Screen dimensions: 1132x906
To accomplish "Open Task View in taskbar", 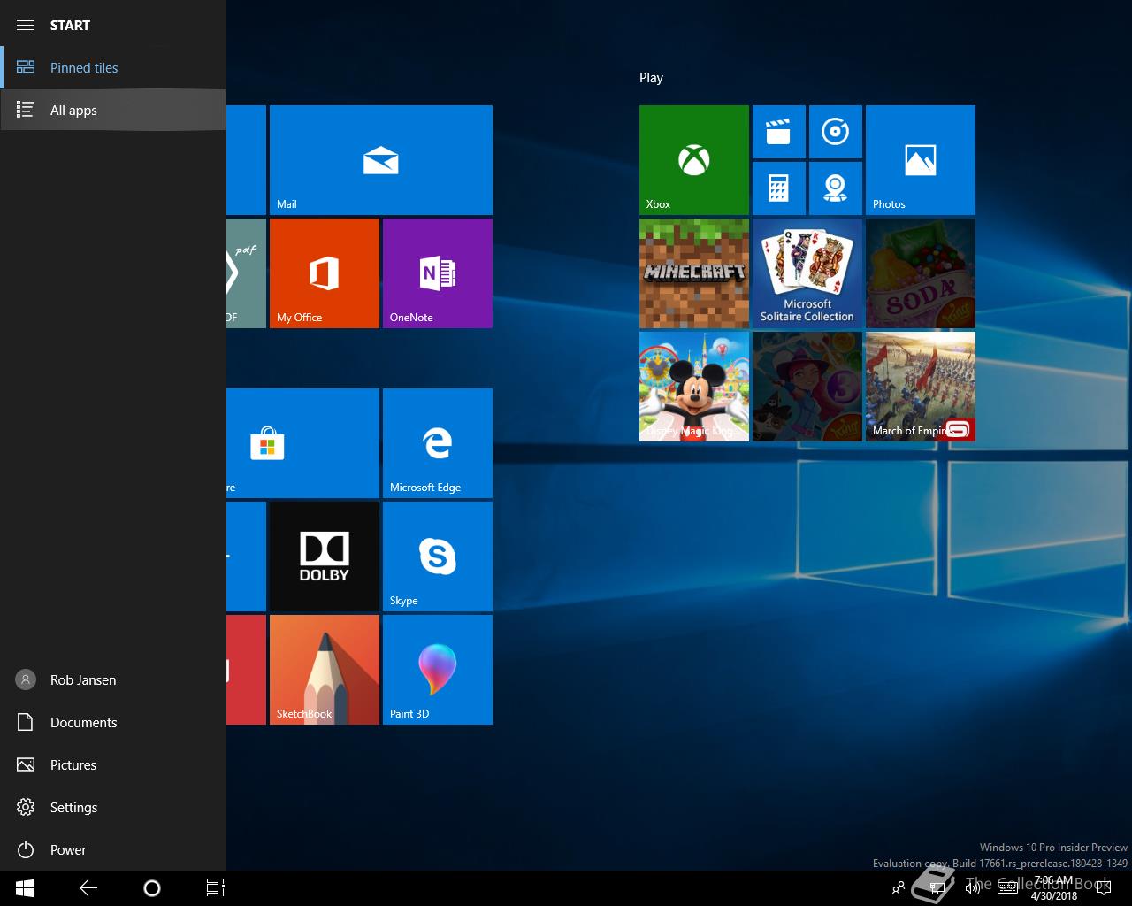I will 216,888.
